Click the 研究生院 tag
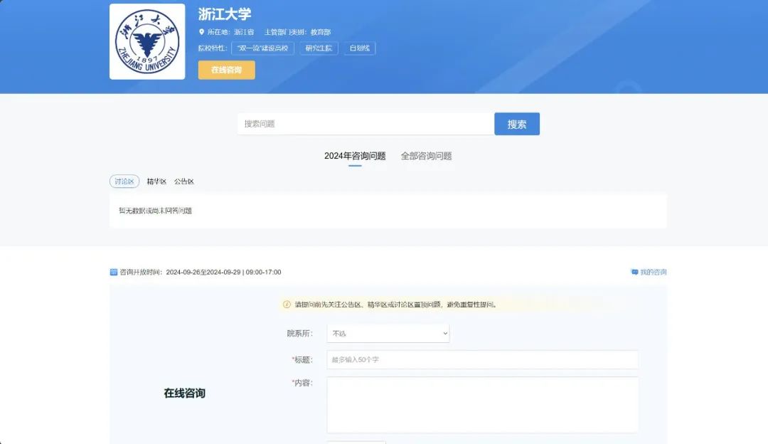The width and height of the screenshot is (768, 444). (319, 48)
